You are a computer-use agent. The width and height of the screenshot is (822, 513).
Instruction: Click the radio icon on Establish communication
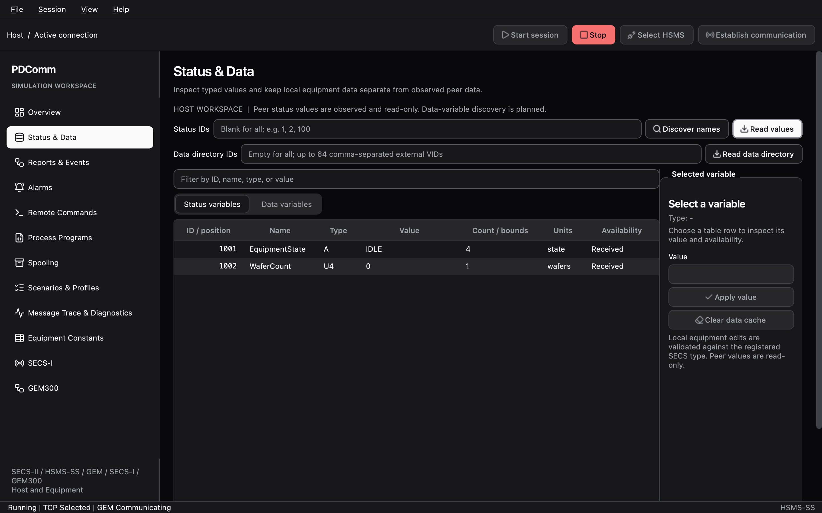pyautogui.click(x=710, y=35)
